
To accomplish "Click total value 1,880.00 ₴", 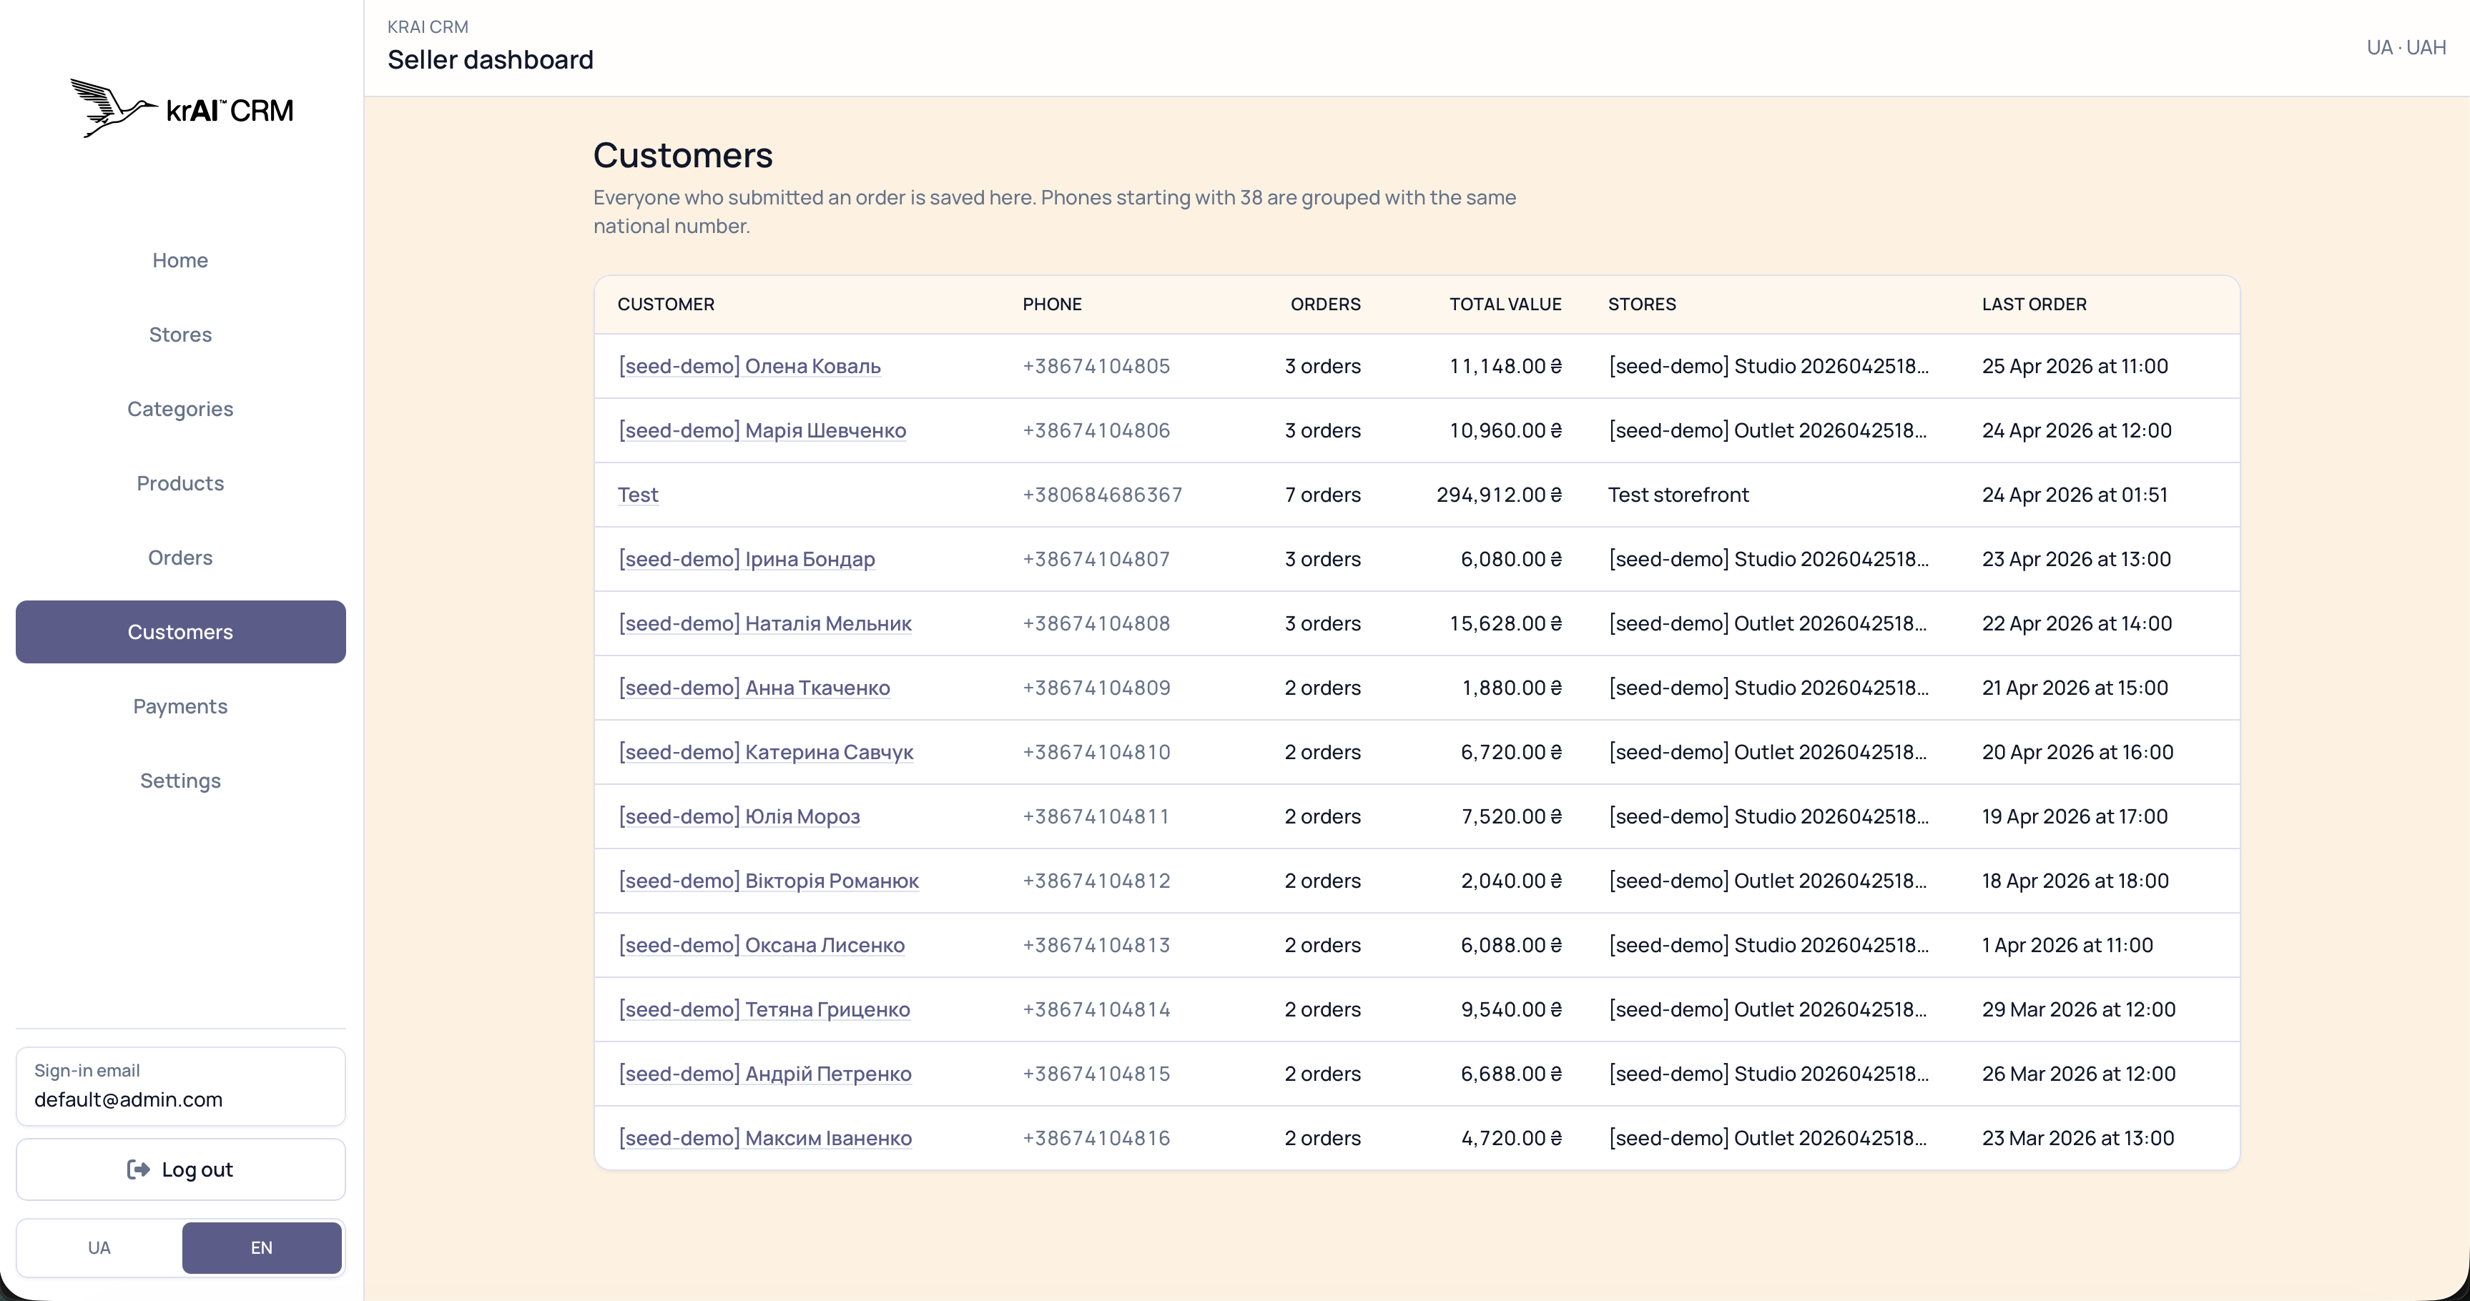I will point(1512,688).
